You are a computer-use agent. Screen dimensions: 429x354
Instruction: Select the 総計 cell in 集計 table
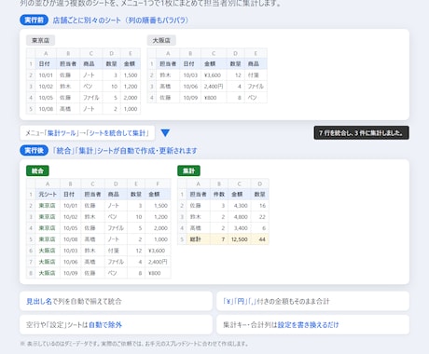[x=199, y=239]
